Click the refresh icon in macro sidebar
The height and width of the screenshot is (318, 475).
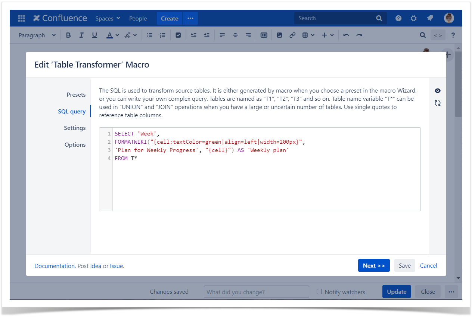tap(438, 103)
